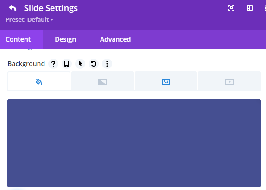266x190 pixels.
Task: Enable hover state editing for Background
Action: pos(80,64)
